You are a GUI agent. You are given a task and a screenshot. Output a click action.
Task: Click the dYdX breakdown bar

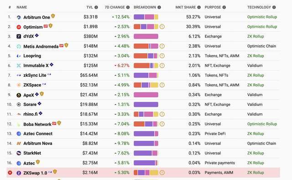click(146, 36)
